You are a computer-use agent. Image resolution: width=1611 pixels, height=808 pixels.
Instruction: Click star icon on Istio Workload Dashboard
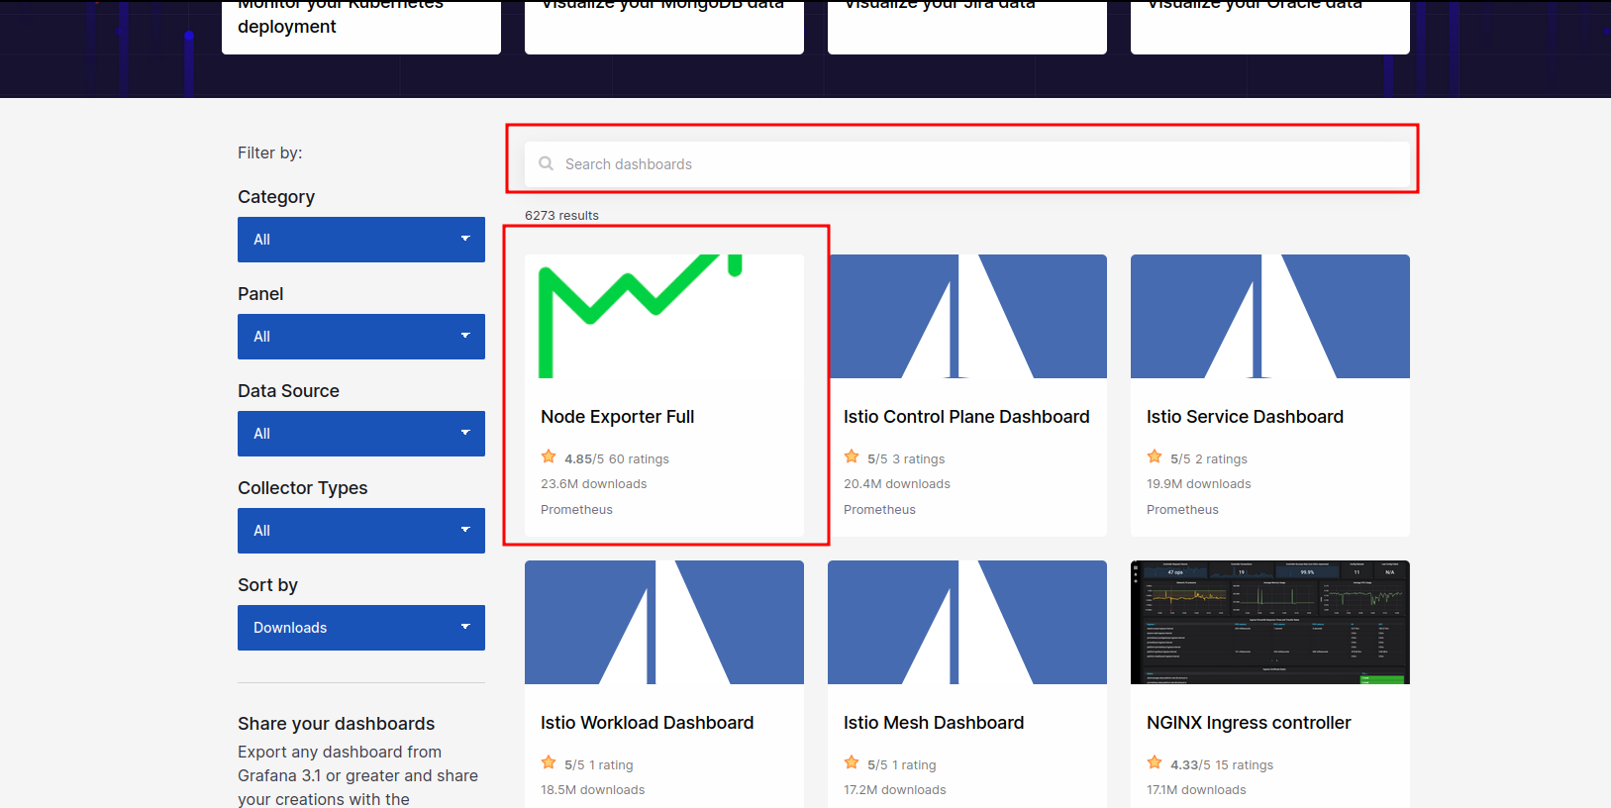(x=549, y=762)
